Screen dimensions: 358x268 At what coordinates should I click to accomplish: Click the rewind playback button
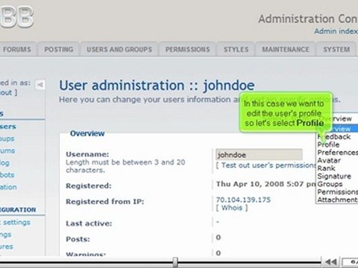point(331,262)
